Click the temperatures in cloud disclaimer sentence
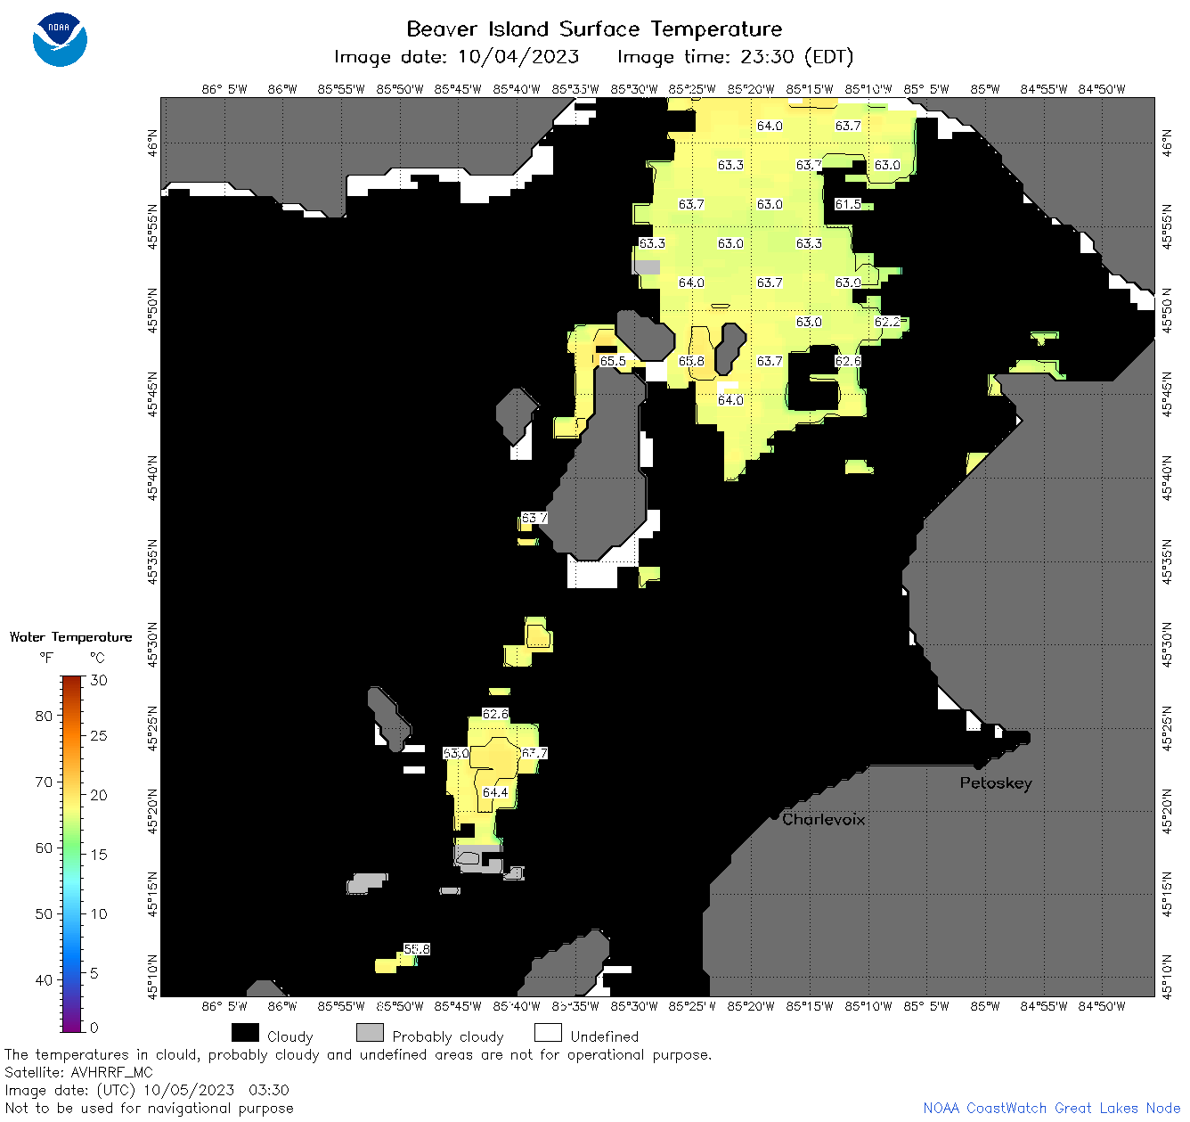Viewport: 1190px width, 1122px height. [x=358, y=1055]
